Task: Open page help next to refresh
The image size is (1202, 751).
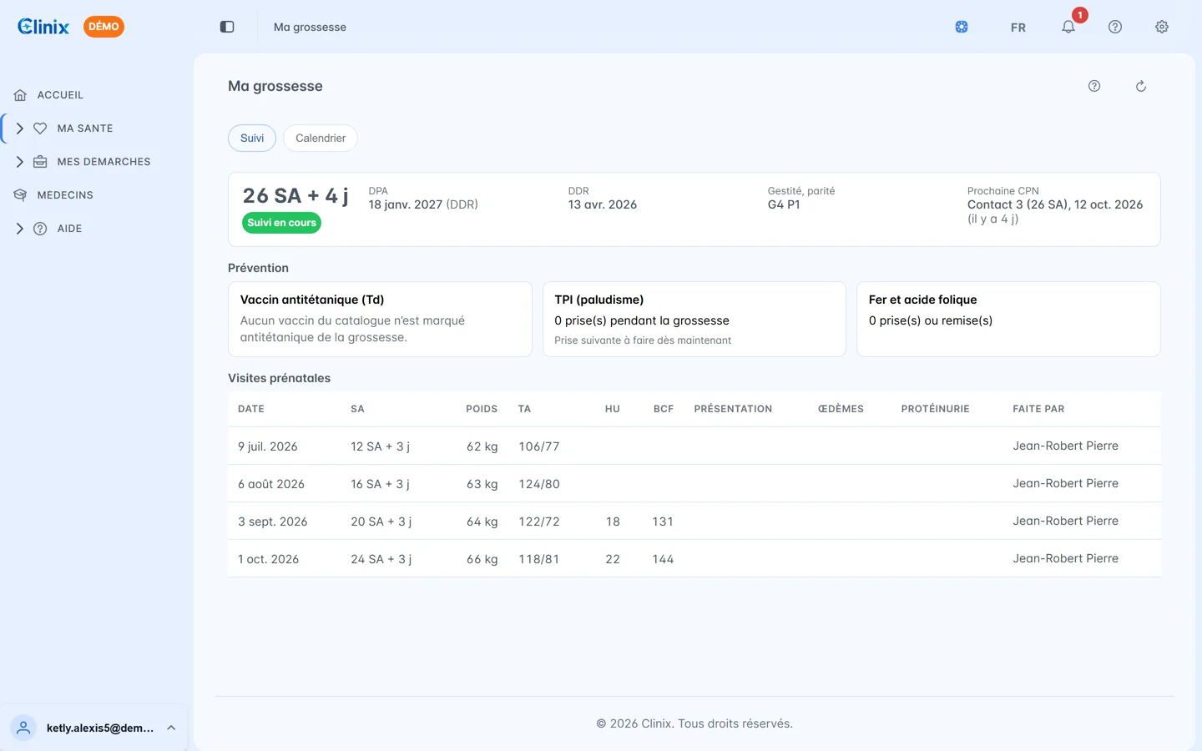Action: (x=1094, y=86)
